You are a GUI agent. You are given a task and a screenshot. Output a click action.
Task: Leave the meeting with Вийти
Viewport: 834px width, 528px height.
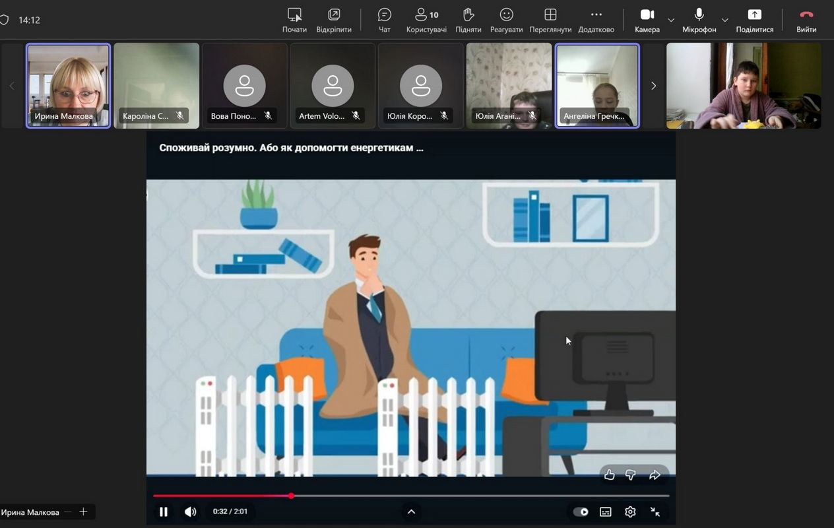pos(806,20)
